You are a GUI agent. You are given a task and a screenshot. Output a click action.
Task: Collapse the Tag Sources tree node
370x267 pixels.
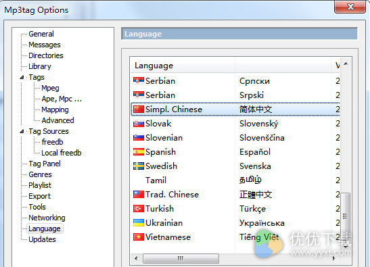point(22,131)
